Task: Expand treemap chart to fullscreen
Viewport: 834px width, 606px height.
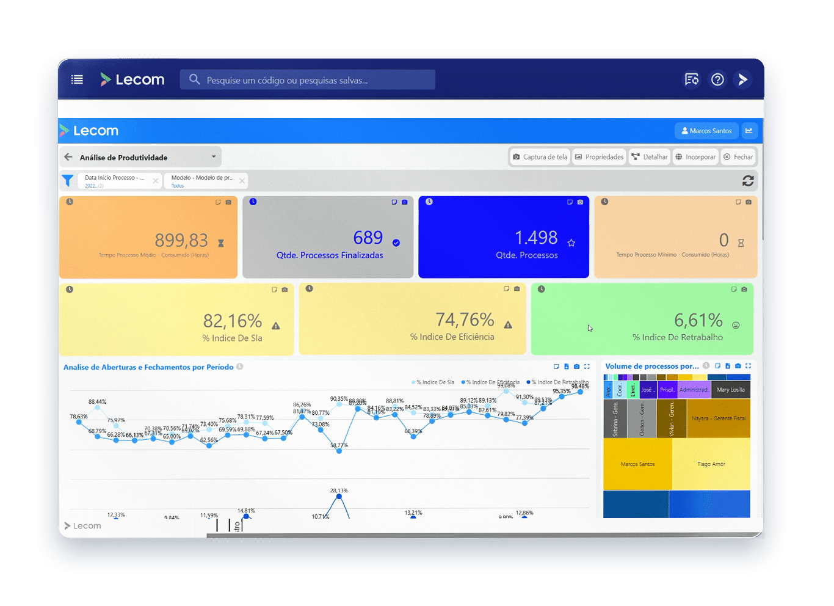Action: point(748,366)
